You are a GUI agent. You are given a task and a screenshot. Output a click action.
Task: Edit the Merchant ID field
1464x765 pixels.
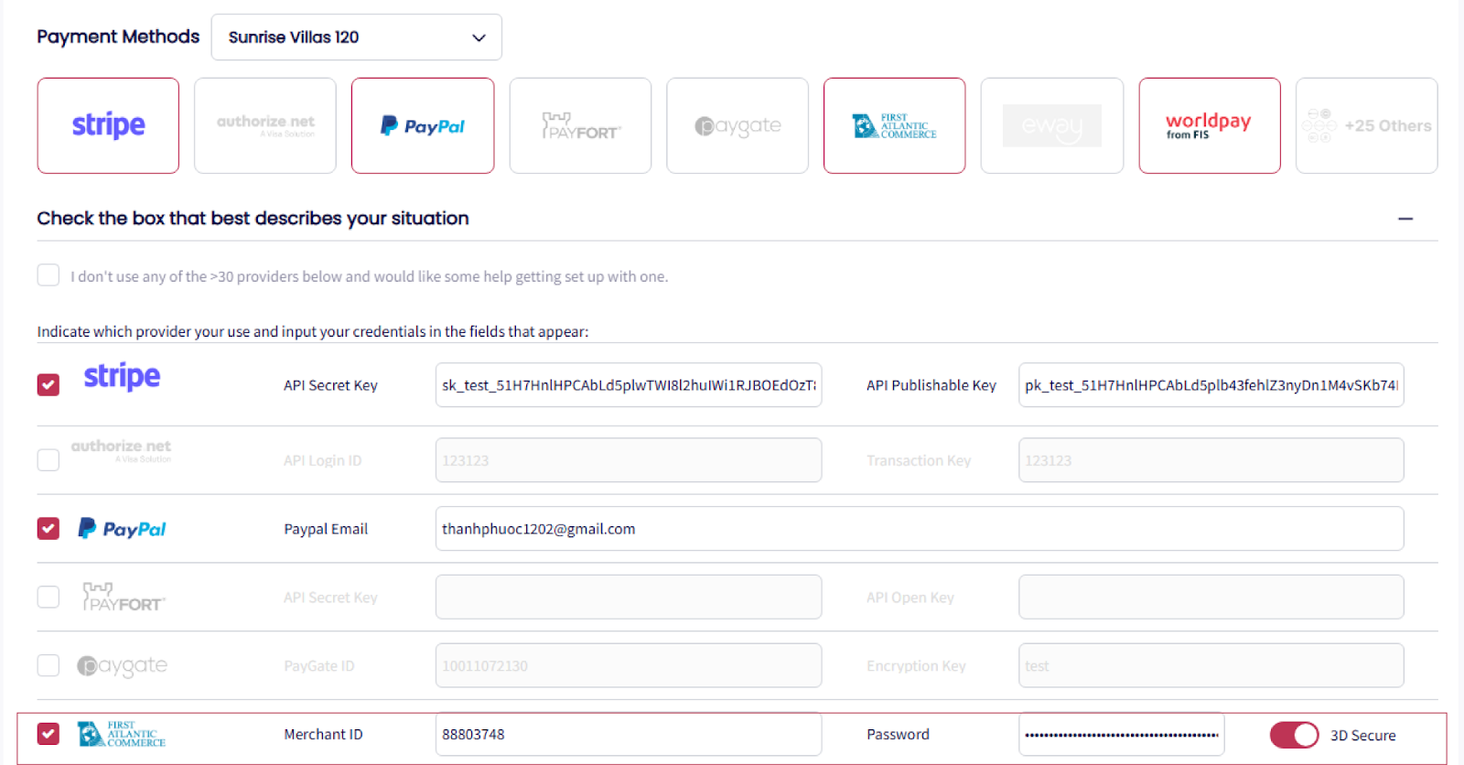(x=629, y=735)
